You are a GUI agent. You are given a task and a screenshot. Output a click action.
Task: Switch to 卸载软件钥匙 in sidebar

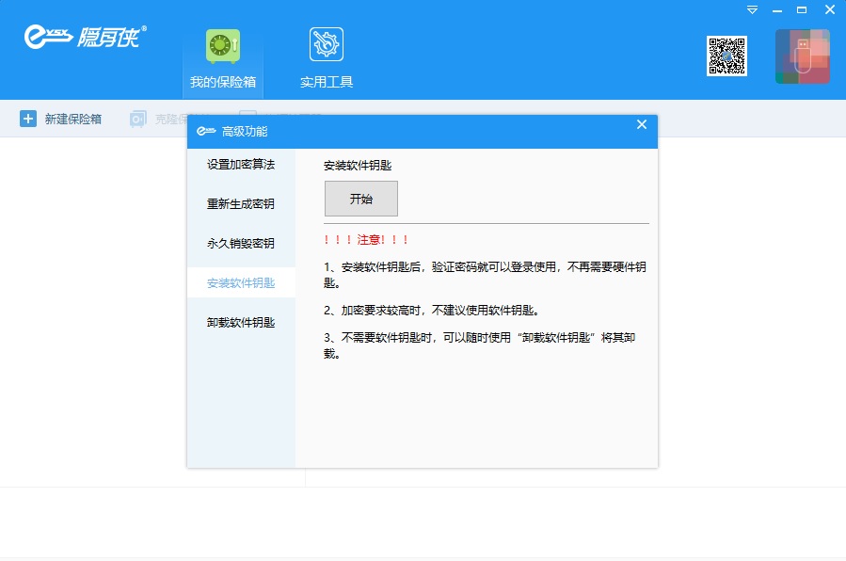coord(241,322)
